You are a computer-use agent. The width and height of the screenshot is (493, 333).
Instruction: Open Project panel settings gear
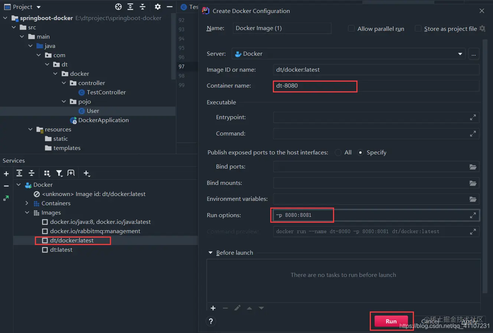coord(158,7)
